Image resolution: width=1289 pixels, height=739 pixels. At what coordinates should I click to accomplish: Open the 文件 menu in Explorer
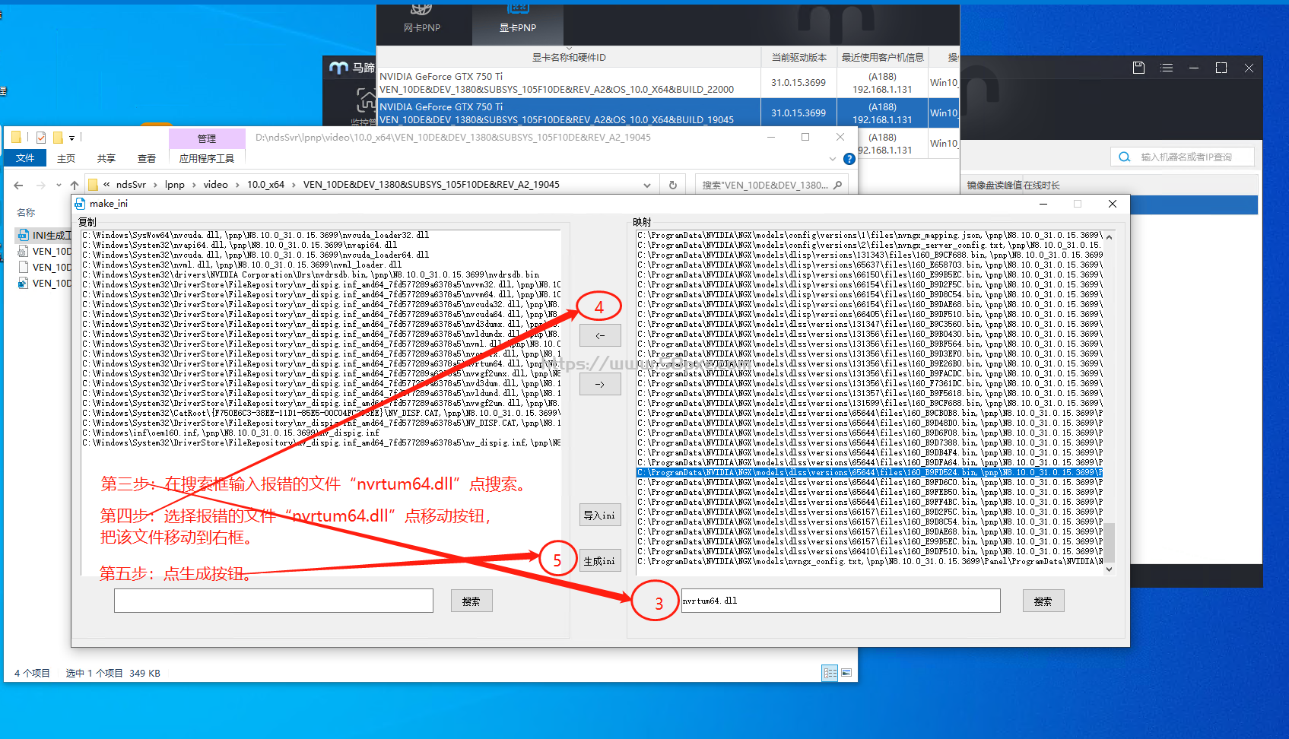pyautogui.click(x=25, y=158)
